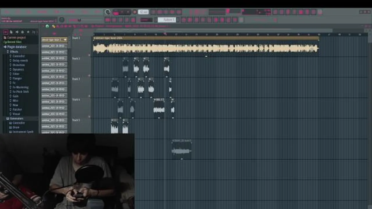
Task: Click the document icon in browser header
Action: click(11, 32)
